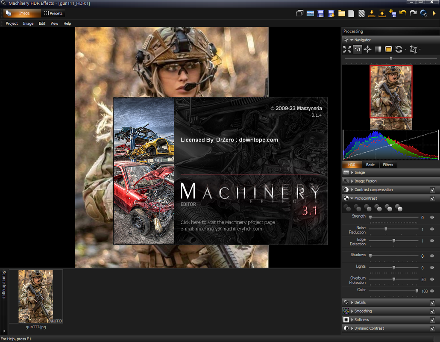Expand the Dynamic Contrast section

click(x=352, y=328)
